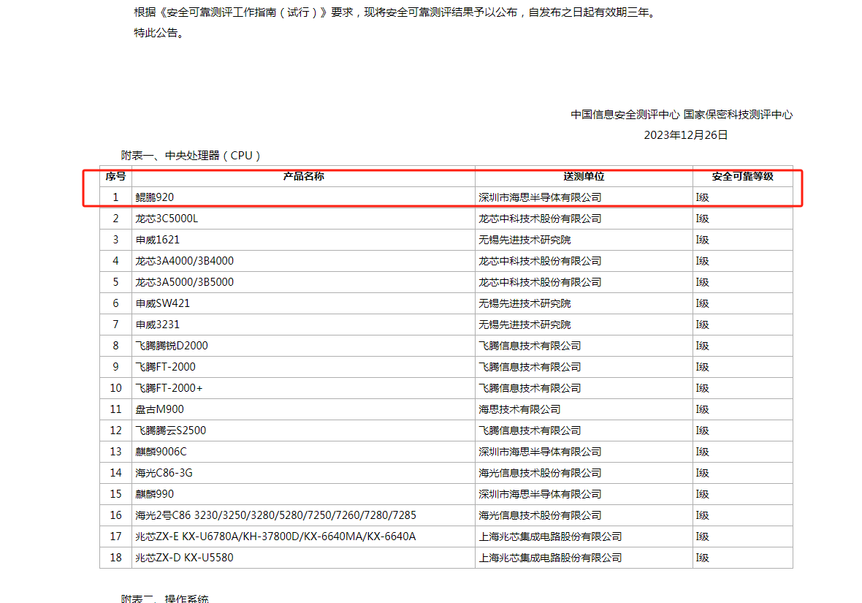The width and height of the screenshot is (862, 603).
Task: Click sequence number "15" beside 麒麟990
Action: (115, 494)
